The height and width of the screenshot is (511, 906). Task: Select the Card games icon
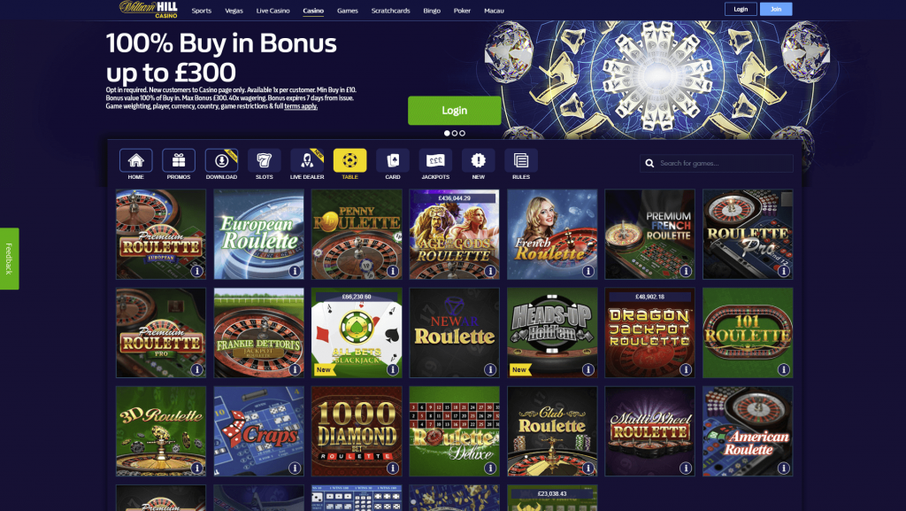point(392,160)
